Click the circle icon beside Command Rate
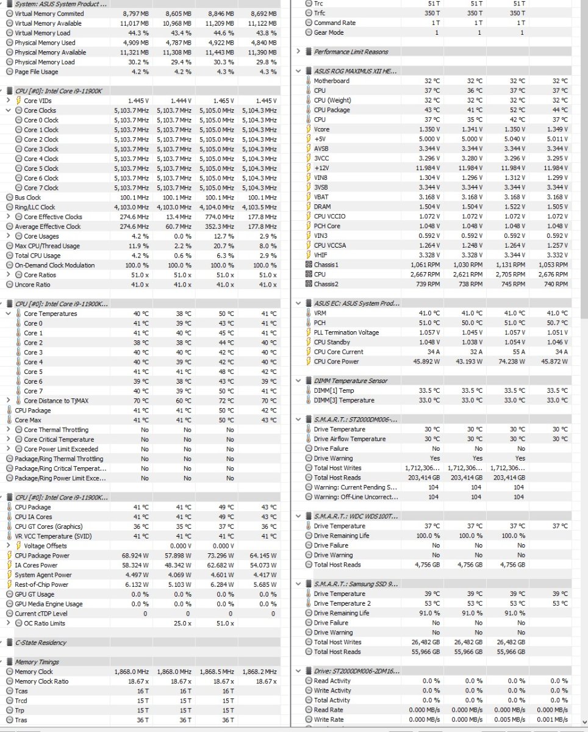588x732 pixels. click(x=308, y=23)
